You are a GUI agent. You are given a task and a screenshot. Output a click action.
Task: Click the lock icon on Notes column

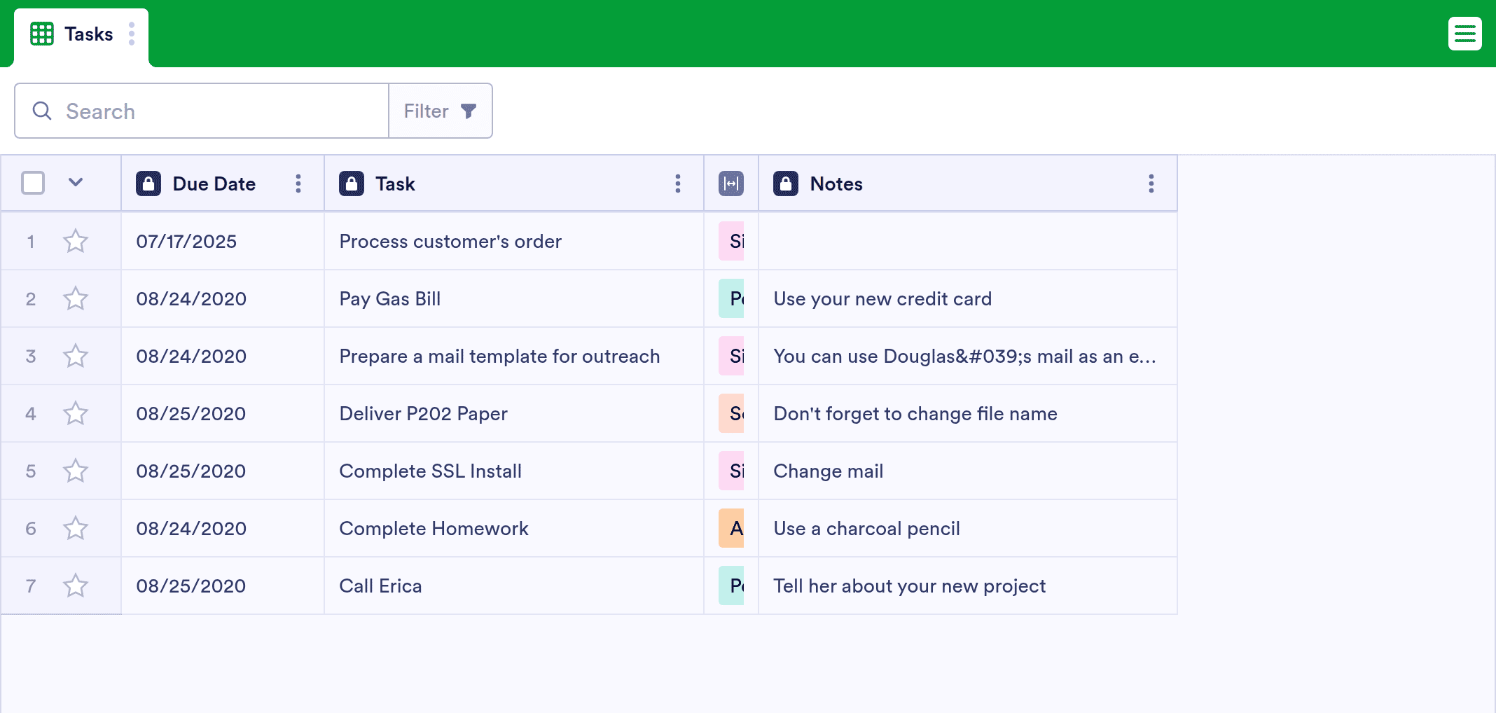pyautogui.click(x=786, y=184)
